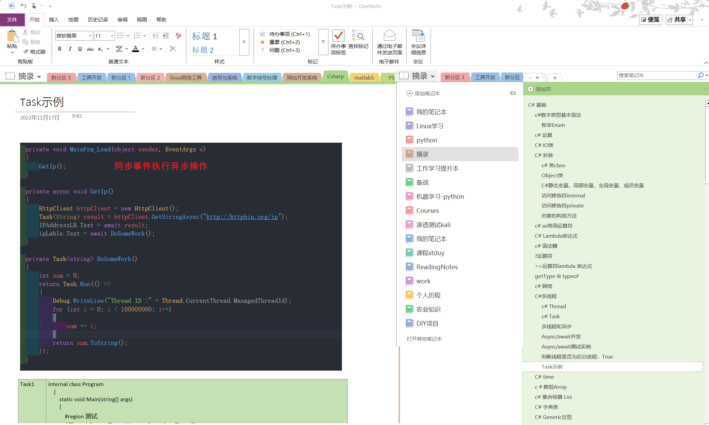709x425 pixels.
Task: Click 打开其他笔记本 to open other notebooks
Action: click(x=424, y=339)
